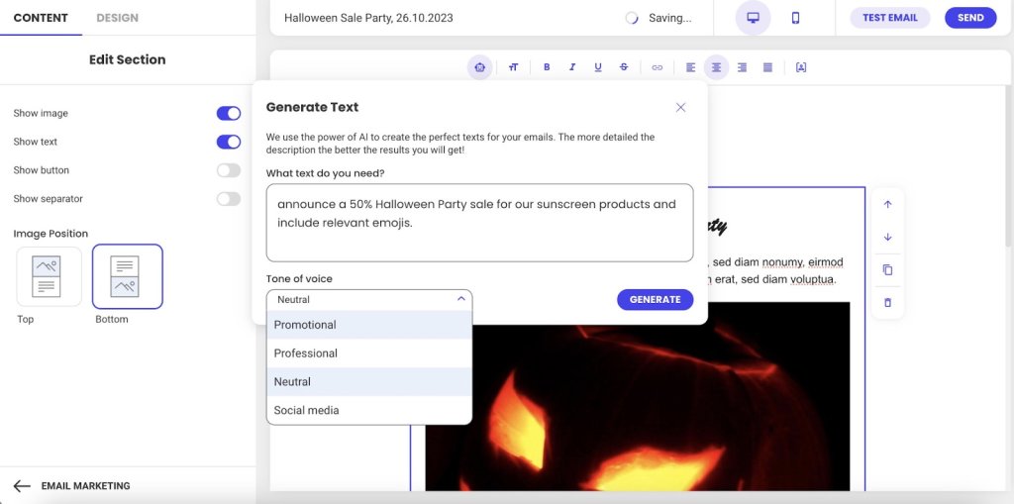The height and width of the screenshot is (504, 1014).
Task: Switch to mobile preview
Action: (x=795, y=18)
